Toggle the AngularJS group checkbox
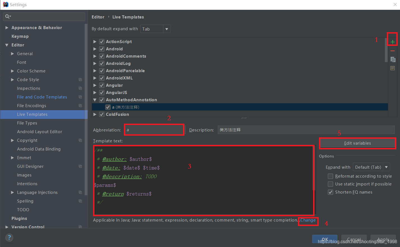The image size is (400, 247). [102, 93]
